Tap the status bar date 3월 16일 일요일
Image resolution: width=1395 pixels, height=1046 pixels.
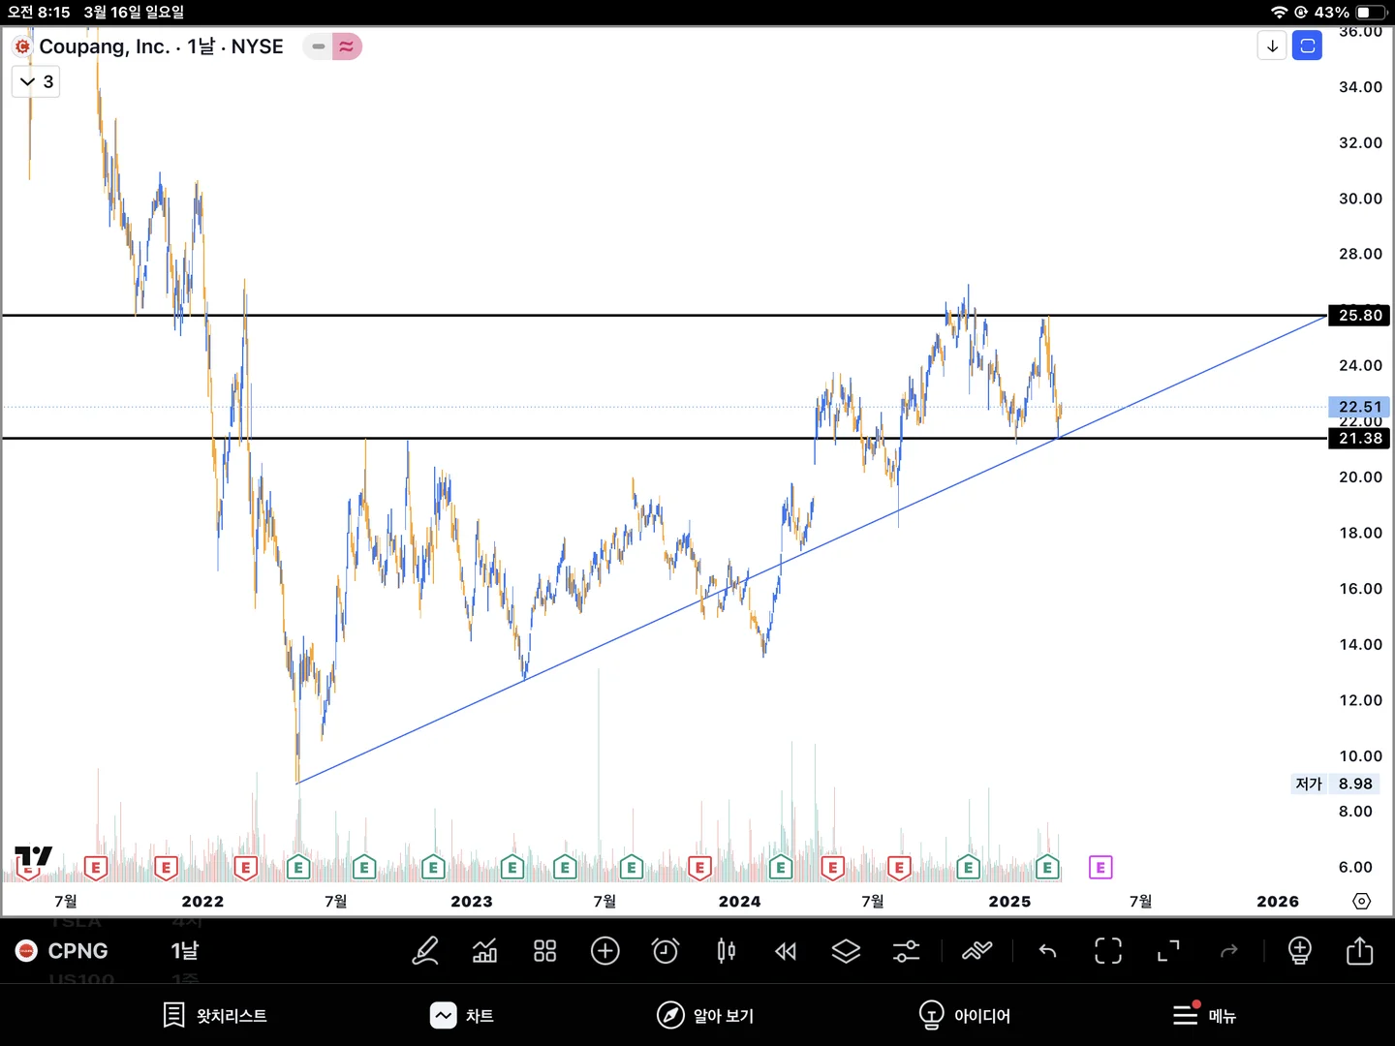tap(134, 12)
